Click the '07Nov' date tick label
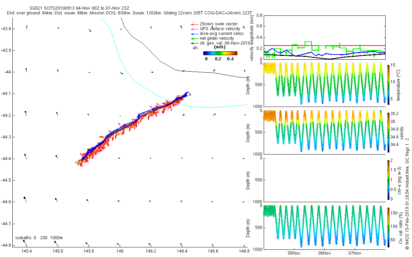The height and width of the screenshot is (257, 412). click(355, 253)
